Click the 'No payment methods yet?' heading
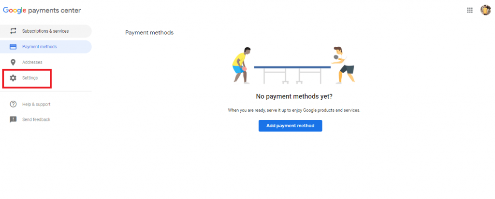 [294, 96]
